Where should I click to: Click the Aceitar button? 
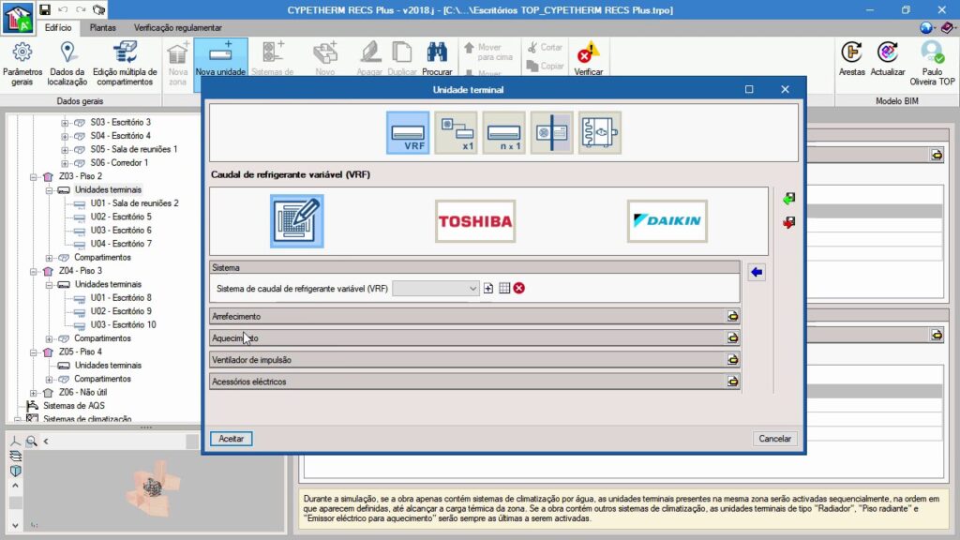231,439
